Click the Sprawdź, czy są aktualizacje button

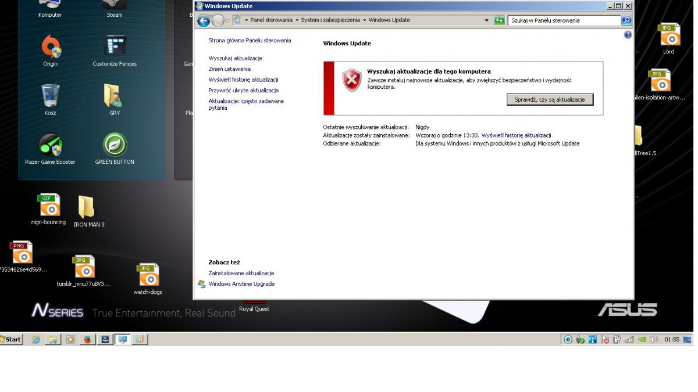coord(550,100)
